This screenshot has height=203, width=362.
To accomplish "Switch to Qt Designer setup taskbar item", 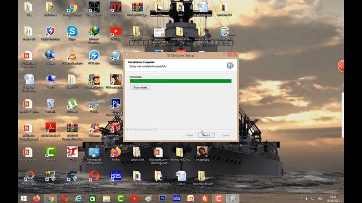I will click(x=232, y=198).
